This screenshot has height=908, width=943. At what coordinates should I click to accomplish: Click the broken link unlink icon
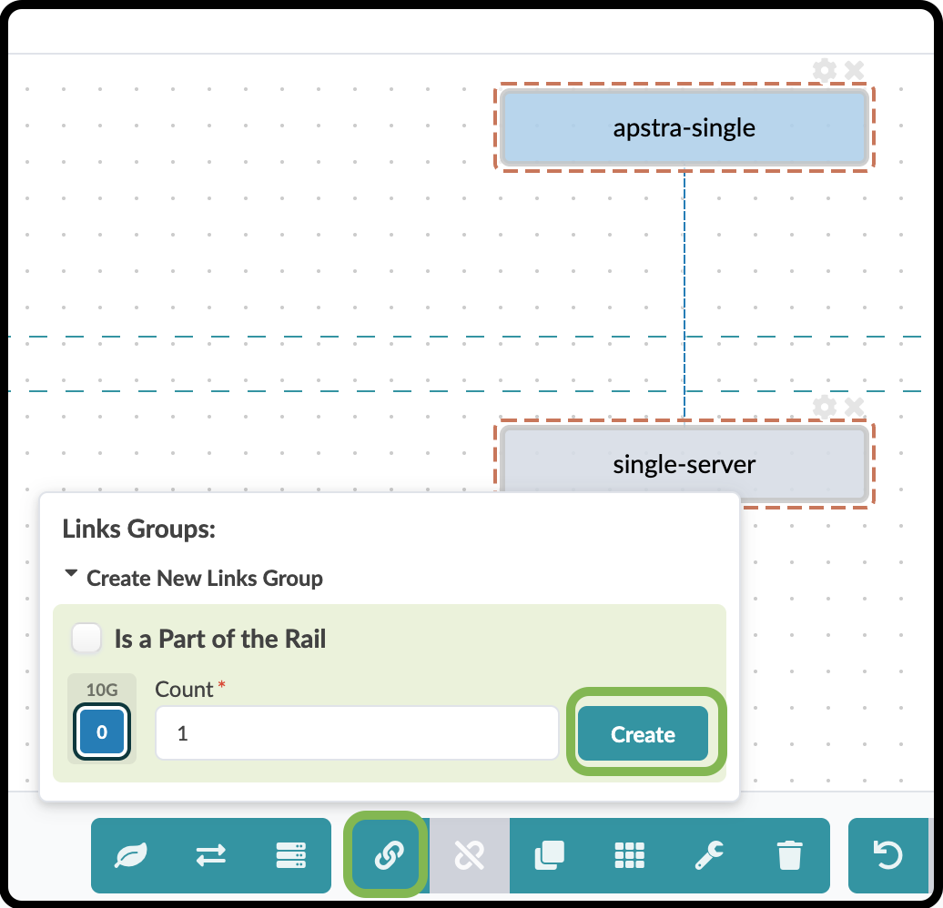(x=469, y=855)
